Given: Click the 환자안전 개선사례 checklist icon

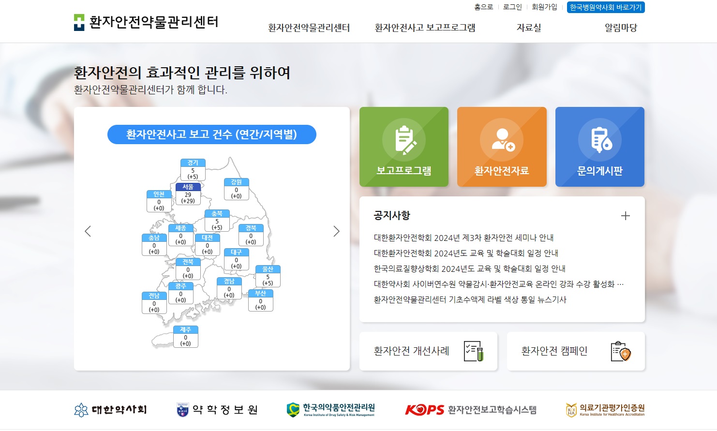Looking at the screenshot, I should [474, 351].
